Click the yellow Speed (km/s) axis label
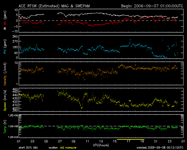This screenshot has width=187, height=150. coord(5,99)
